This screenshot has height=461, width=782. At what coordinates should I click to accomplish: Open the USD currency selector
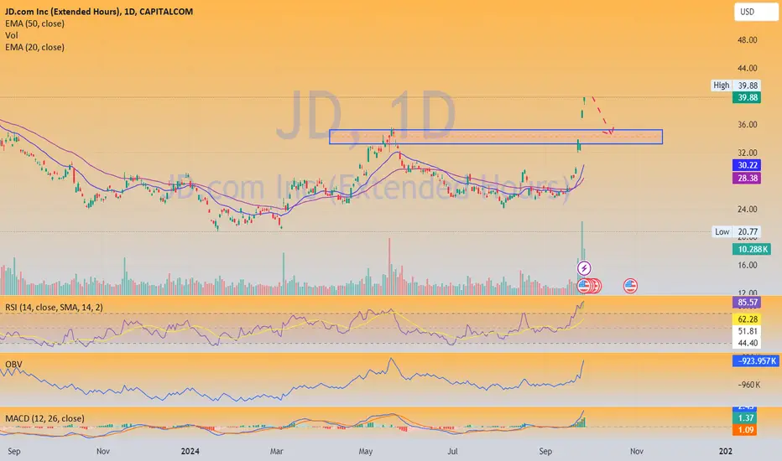point(755,12)
